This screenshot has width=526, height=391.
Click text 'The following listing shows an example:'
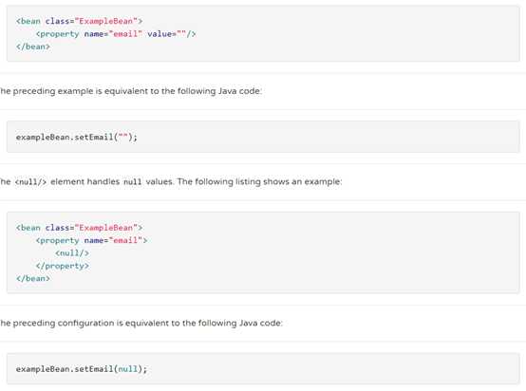click(259, 182)
